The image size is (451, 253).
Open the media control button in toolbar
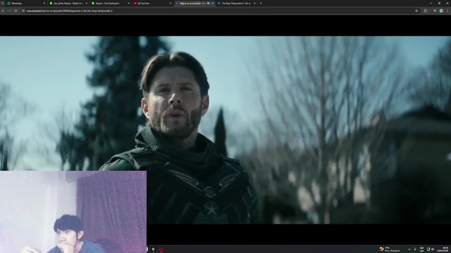click(435, 11)
